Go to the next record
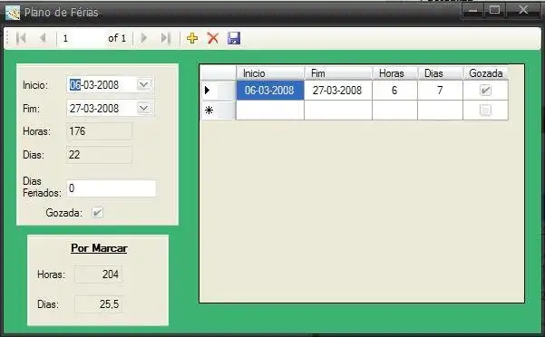Viewport: 545px width, 337px height. [144, 38]
